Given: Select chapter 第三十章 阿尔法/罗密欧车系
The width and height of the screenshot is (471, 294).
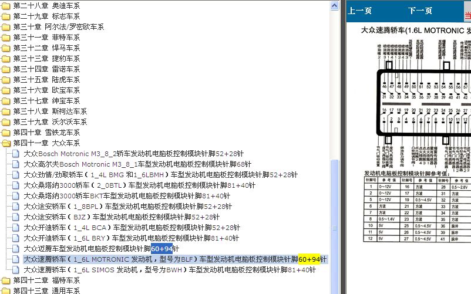Looking at the screenshot, I should click(x=59, y=27).
